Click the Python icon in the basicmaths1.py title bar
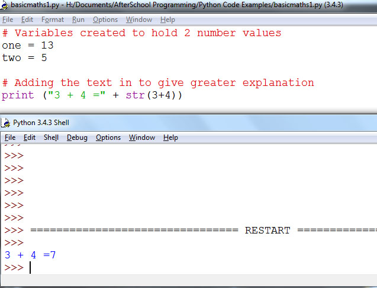Screen dimensions: 377x288 4,5
